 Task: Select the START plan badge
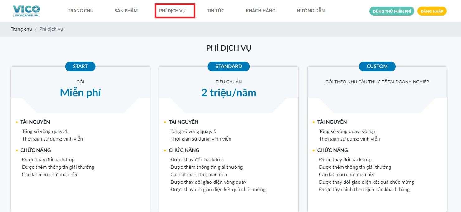coord(80,67)
